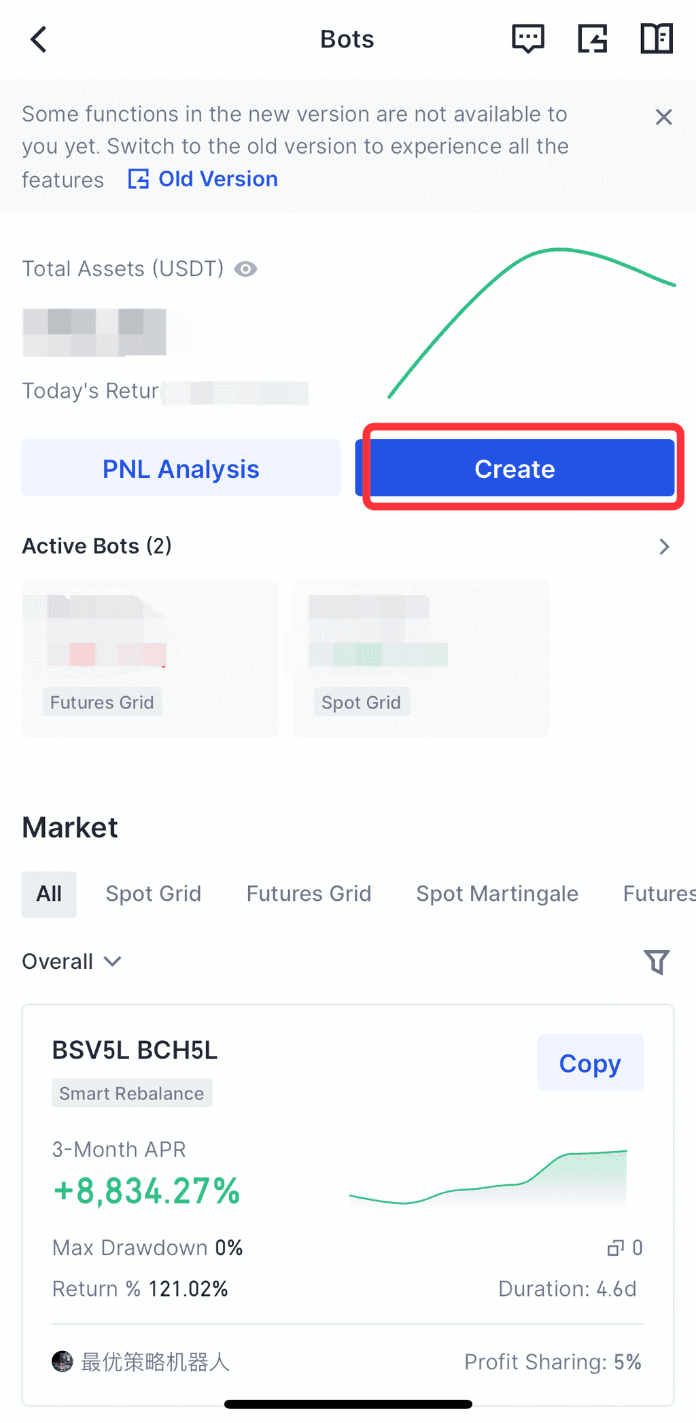Tap the strategy creator avatar
696x1423 pixels.
(x=63, y=1361)
